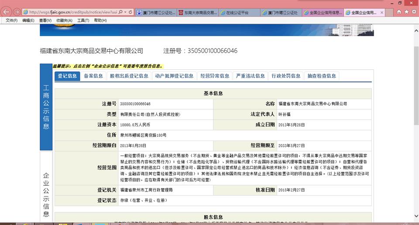Click the 企业公示信息 sidebar section
The image size is (419, 225).
point(46,187)
